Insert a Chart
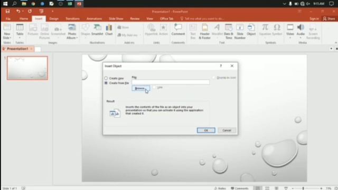The width and height of the screenshot is (338, 190). point(109,30)
